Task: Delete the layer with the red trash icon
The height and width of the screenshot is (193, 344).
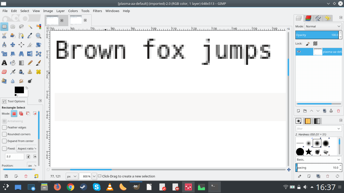Action: point(338,111)
